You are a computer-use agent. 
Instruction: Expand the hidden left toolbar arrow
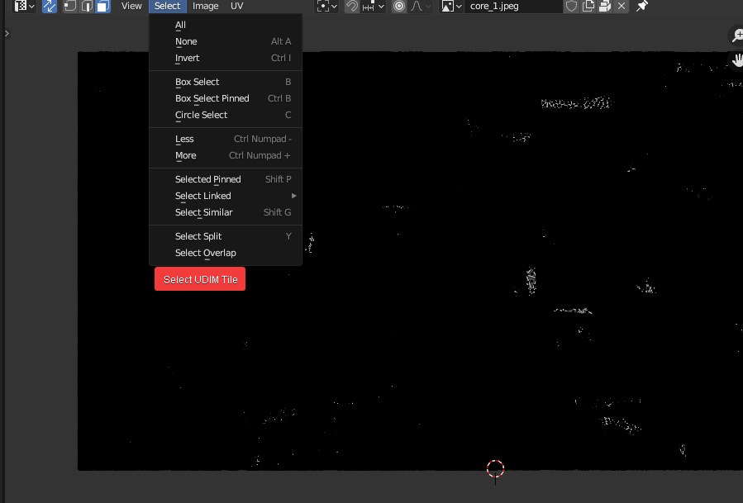pyautogui.click(x=7, y=33)
